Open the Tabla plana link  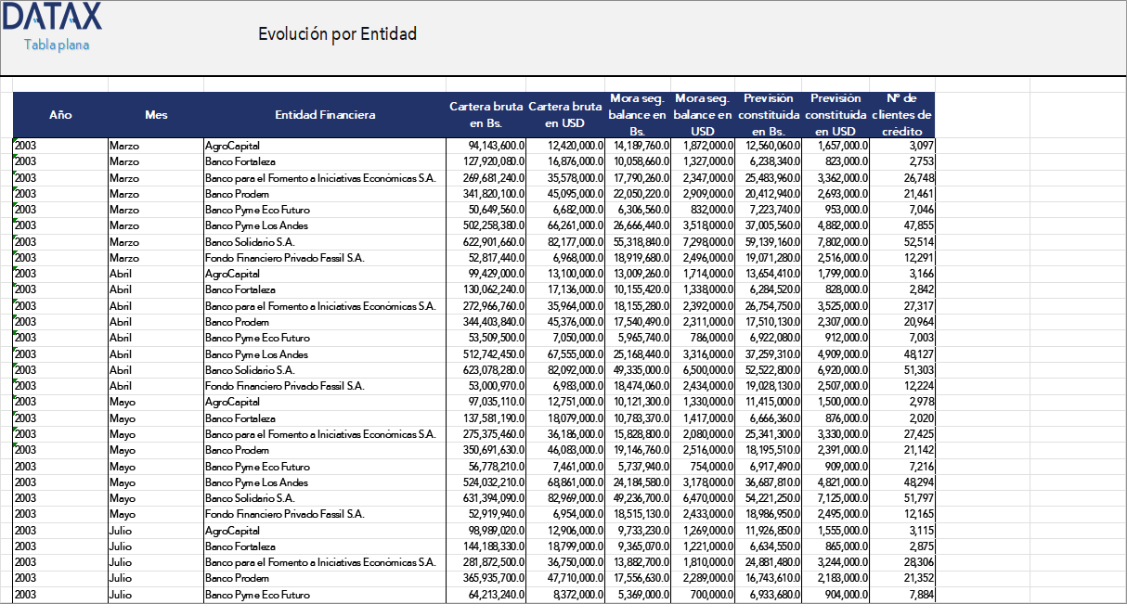point(57,45)
